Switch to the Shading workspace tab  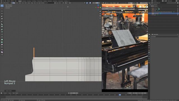pyautogui.click(x=45, y=1)
